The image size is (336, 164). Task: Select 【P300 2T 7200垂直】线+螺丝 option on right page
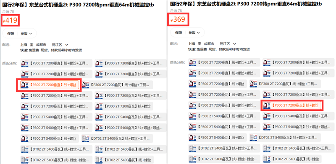tap(218, 84)
